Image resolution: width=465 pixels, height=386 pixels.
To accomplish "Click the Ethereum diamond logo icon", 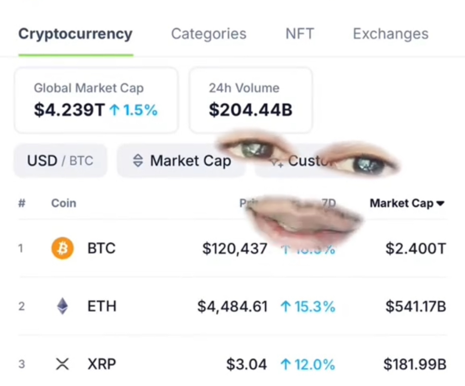I will click(x=62, y=306).
